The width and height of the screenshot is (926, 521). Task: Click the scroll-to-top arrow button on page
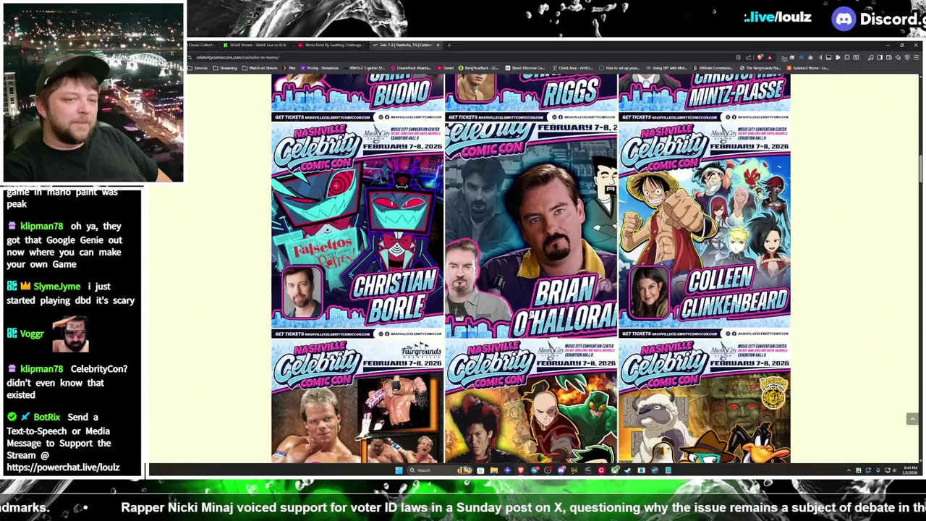tap(912, 419)
